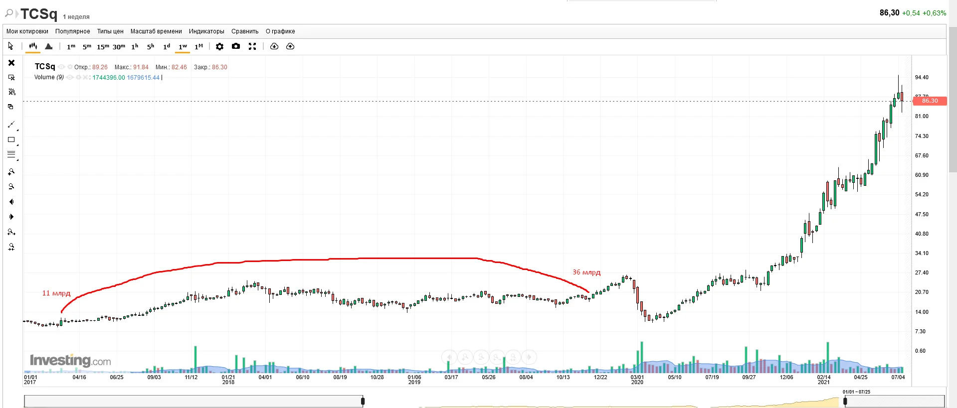Stretch the time scale with sidebar icon

coord(11,232)
